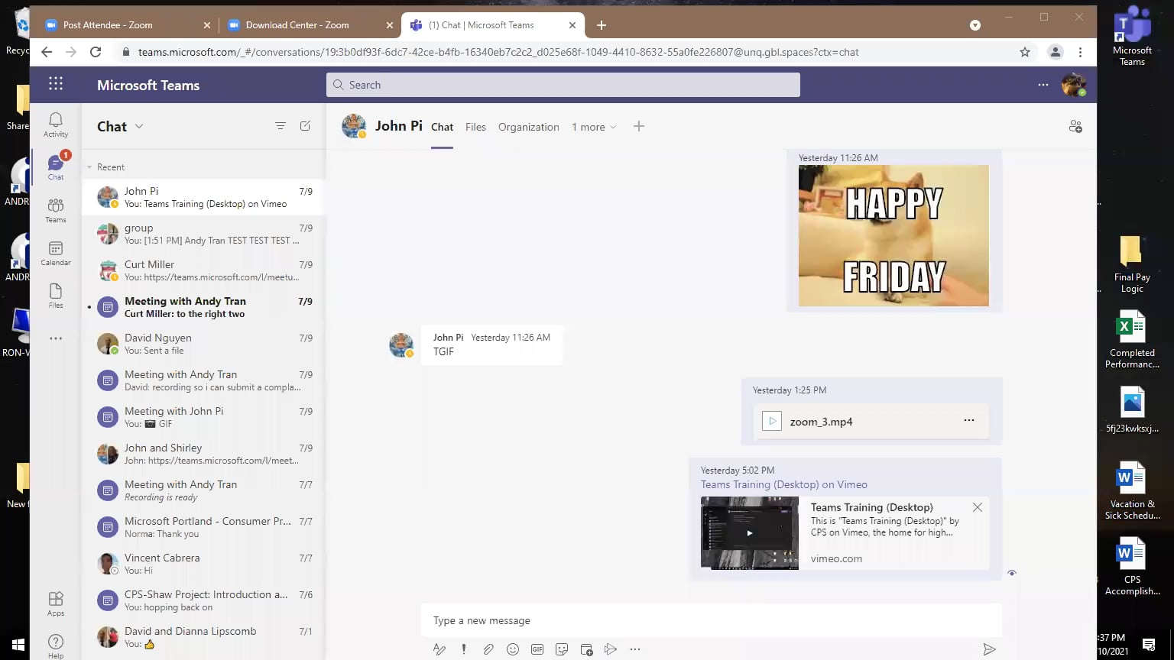
Task: Dismiss the Vimeo link preview card
Action: pyautogui.click(x=977, y=507)
